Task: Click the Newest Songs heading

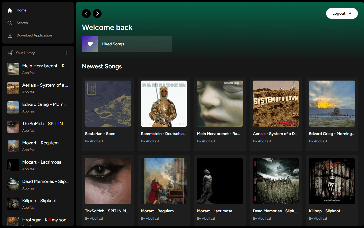Action: (x=102, y=66)
